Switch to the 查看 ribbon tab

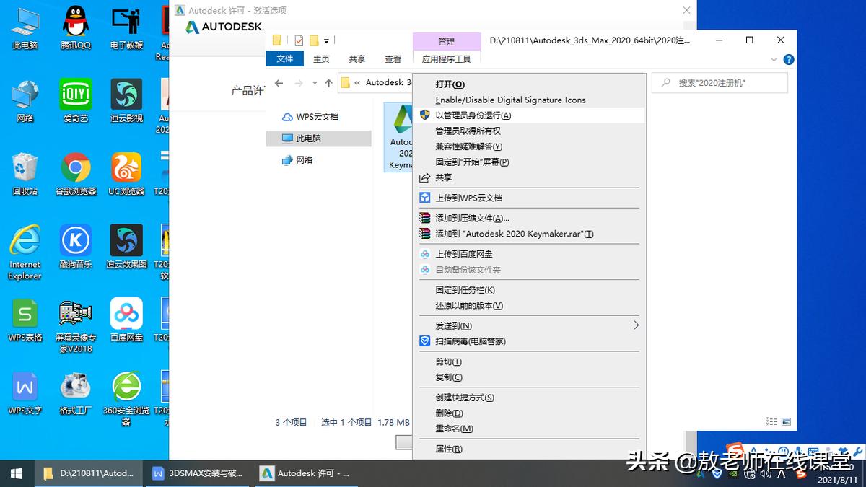[393, 59]
